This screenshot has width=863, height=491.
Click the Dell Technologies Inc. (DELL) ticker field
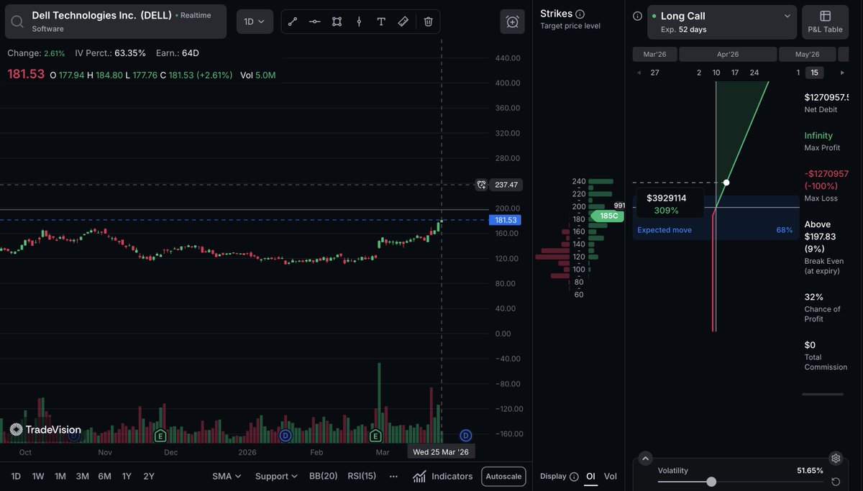[x=116, y=22]
